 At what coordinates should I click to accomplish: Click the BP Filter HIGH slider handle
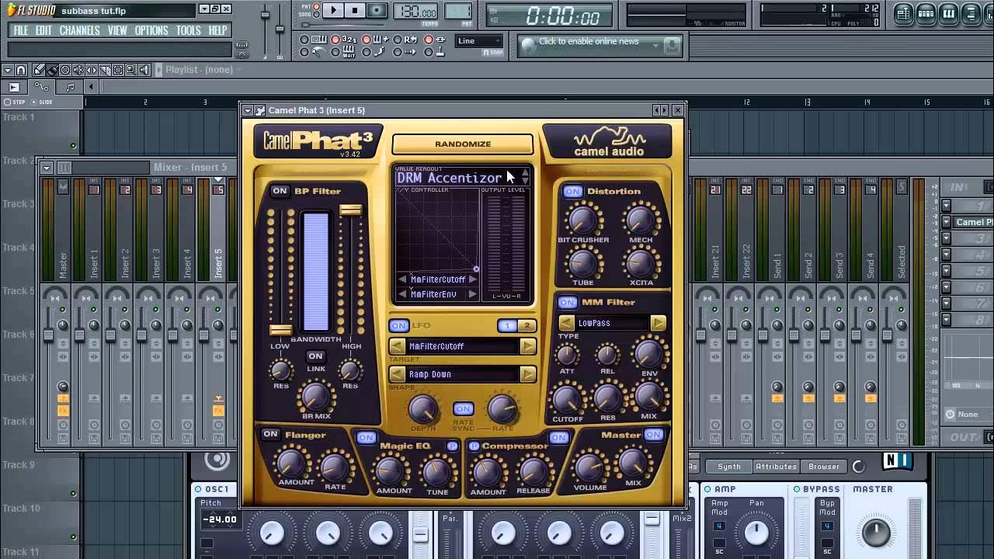pyautogui.click(x=351, y=210)
